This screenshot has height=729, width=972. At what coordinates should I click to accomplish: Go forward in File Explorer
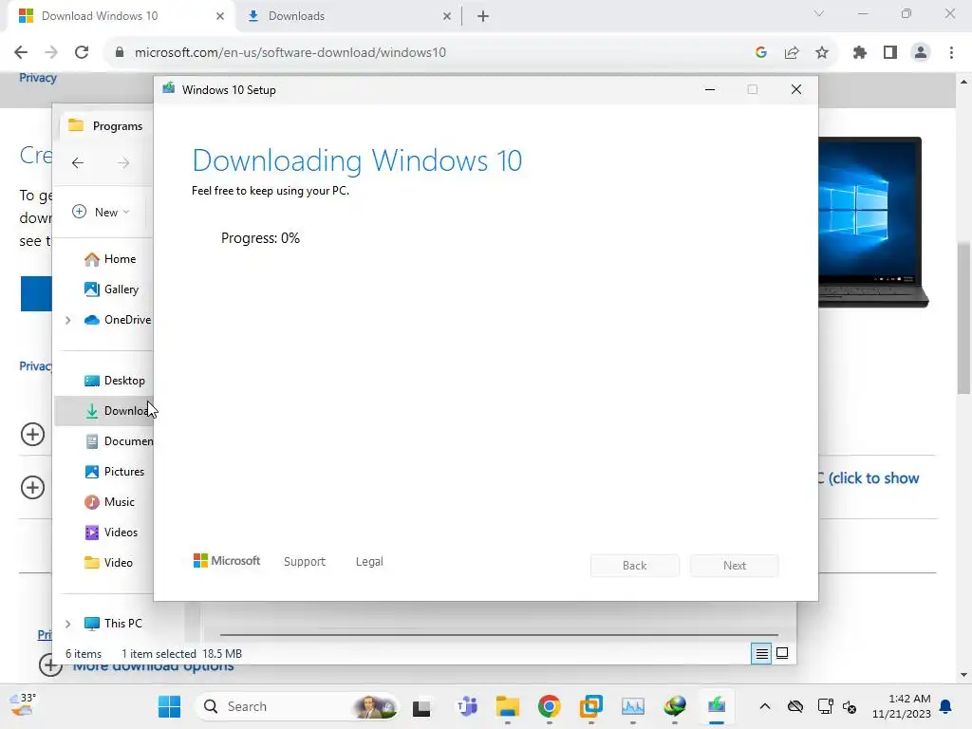pyautogui.click(x=123, y=163)
